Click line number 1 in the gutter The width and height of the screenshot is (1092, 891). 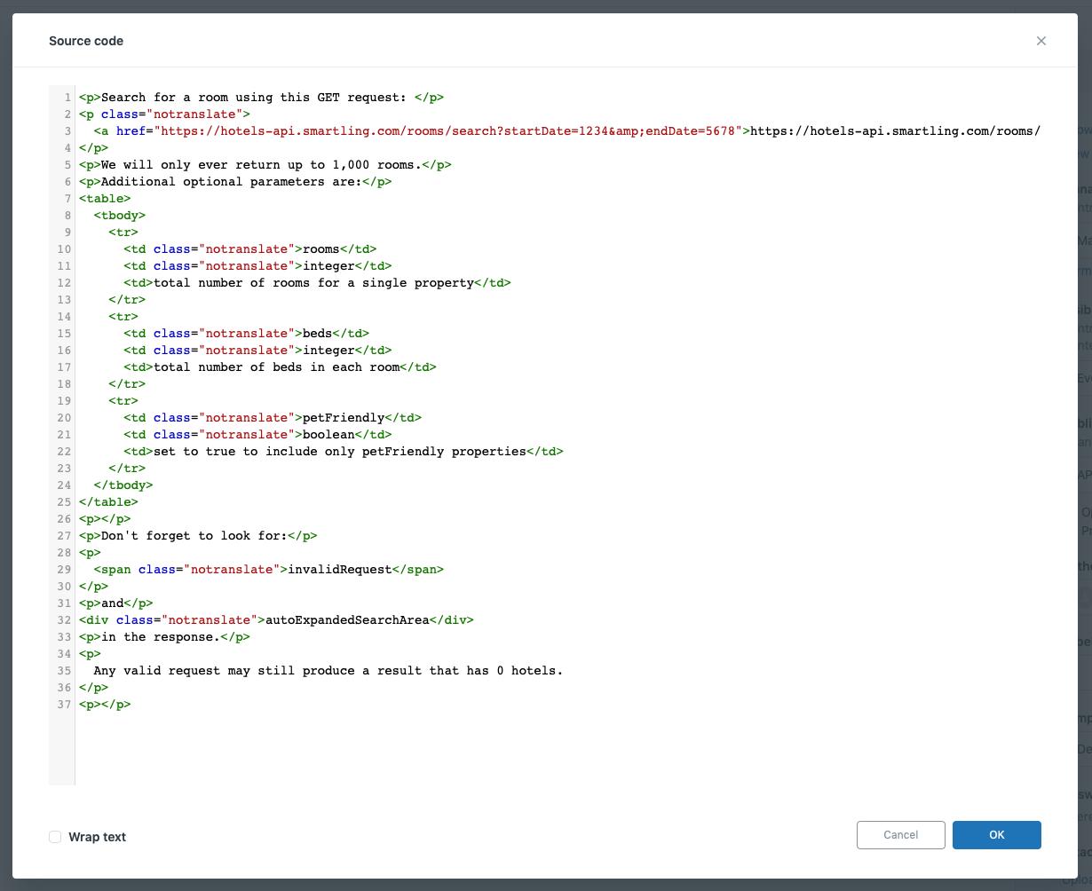[67, 98]
